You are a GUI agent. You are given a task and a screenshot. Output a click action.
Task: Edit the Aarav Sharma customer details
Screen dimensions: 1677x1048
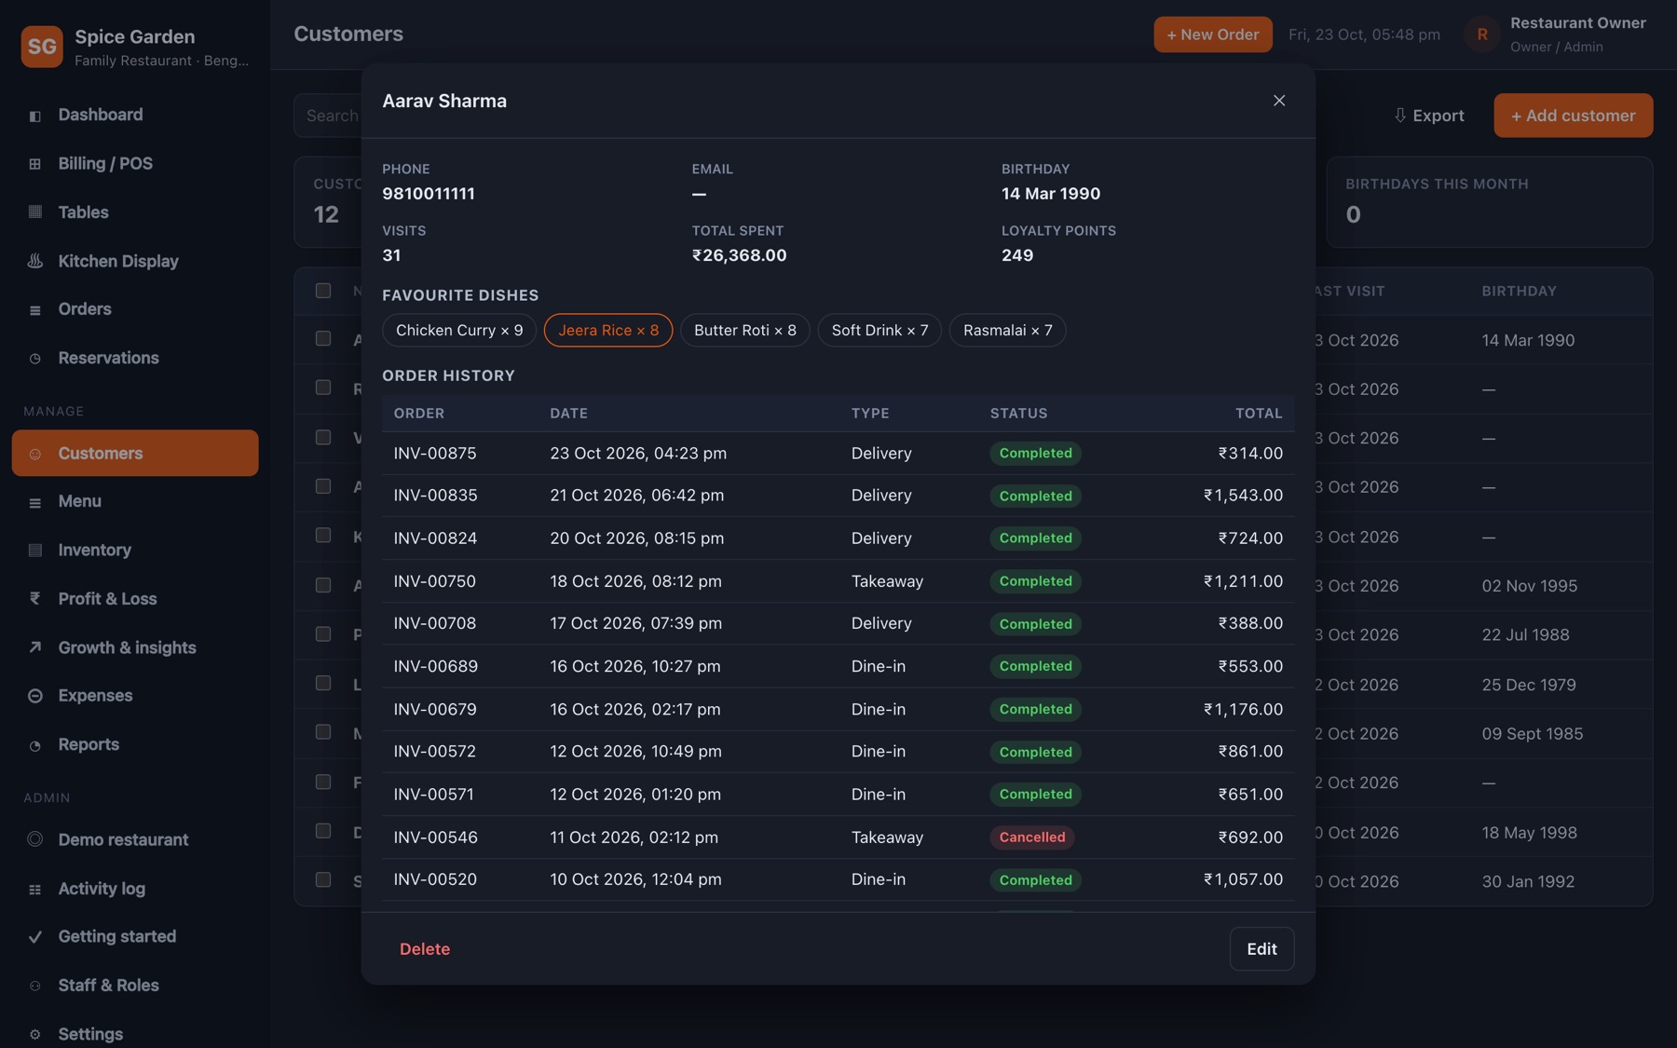tap(1261, 949)
